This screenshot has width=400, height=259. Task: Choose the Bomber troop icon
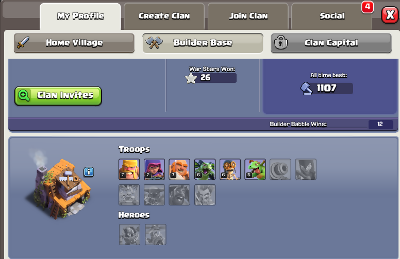(x=230, y=169)
